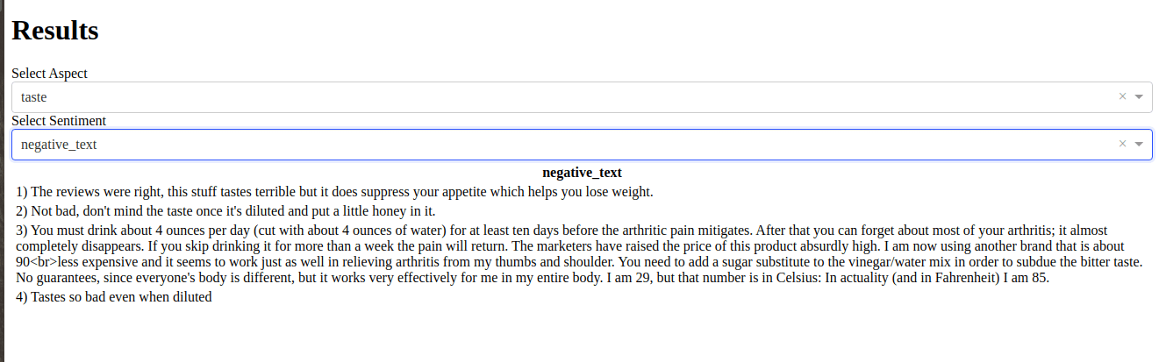This screenshot has width=1159, height=362.
Task: Expand the Select Aspect dropdown arrow
Action: [1139, 97]
